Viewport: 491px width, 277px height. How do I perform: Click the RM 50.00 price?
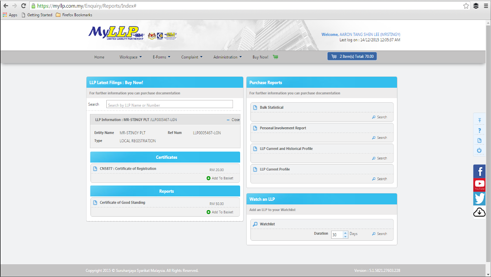tap(217, 204)
